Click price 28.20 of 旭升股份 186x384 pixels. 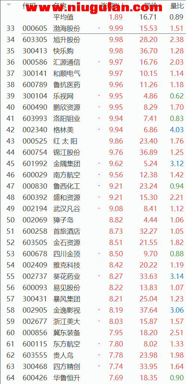148,40
